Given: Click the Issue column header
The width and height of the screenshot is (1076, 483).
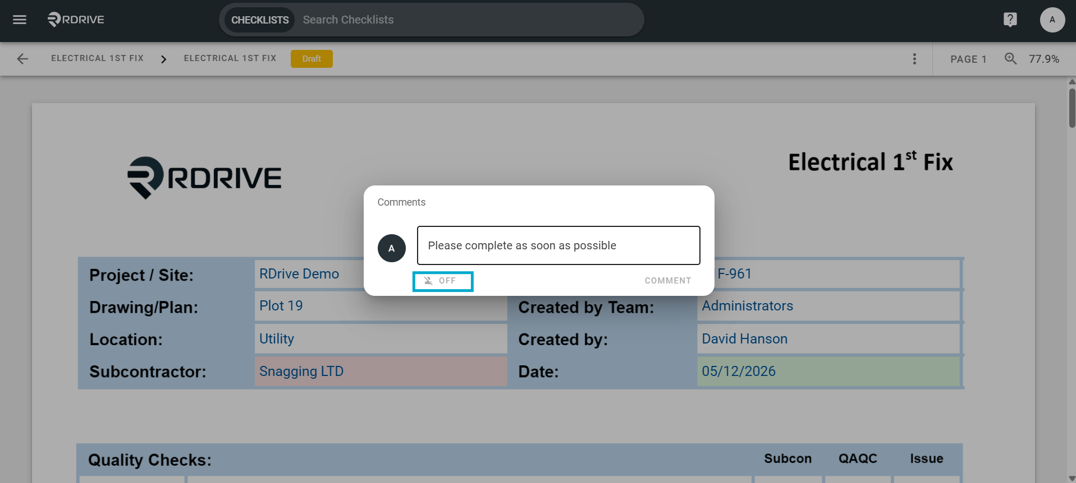Looking at the screenshot, I should 926,458.
